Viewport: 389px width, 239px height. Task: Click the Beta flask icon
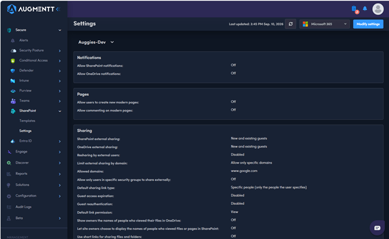[x=9, y=218]
